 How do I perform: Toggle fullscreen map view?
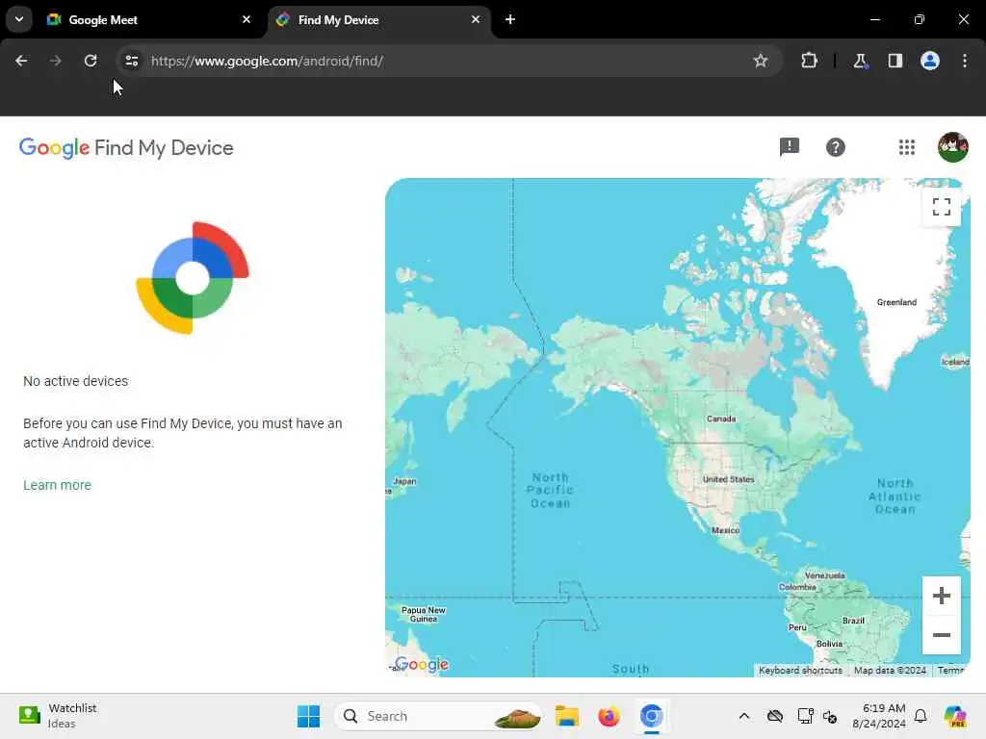click(942, 207)
